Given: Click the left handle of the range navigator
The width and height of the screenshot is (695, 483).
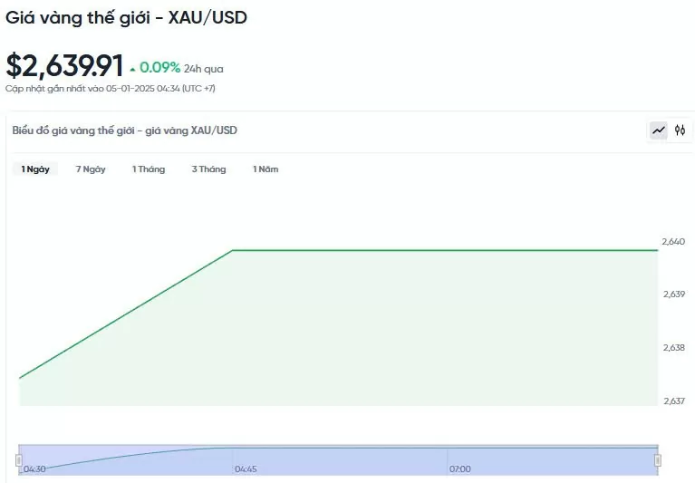Looking at the screenshot, I should point(19,460).
